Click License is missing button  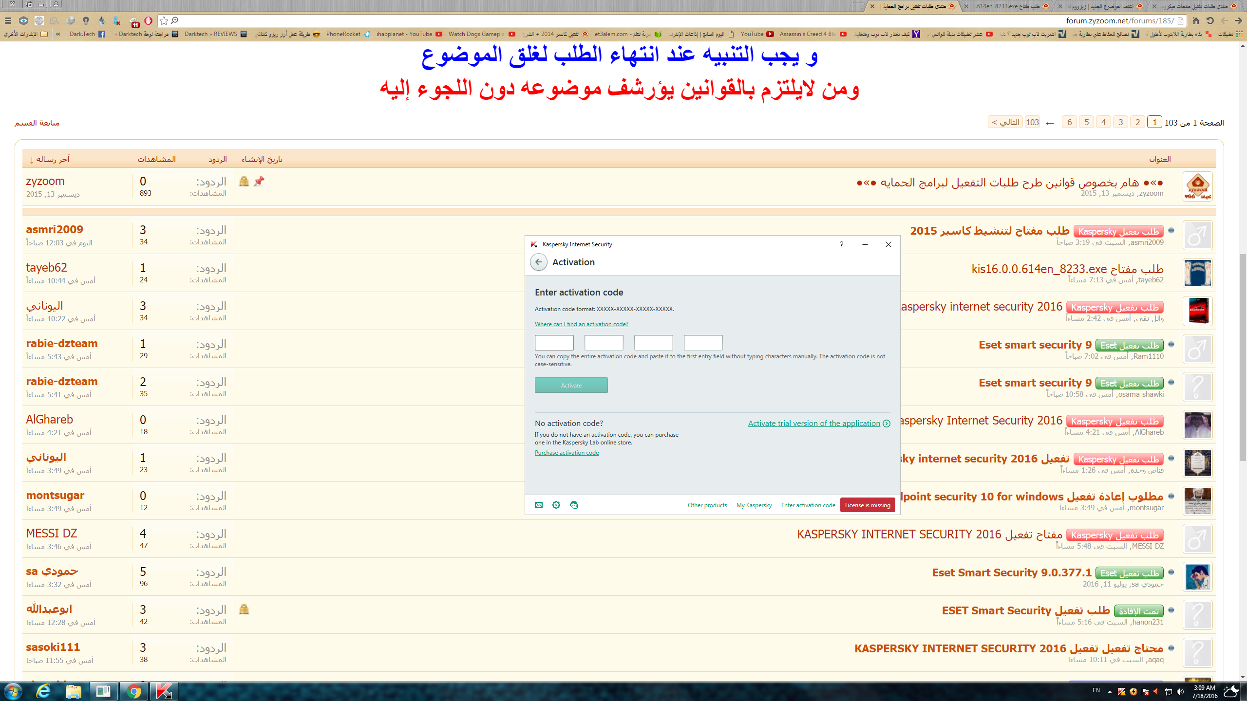tap(867, 505)
